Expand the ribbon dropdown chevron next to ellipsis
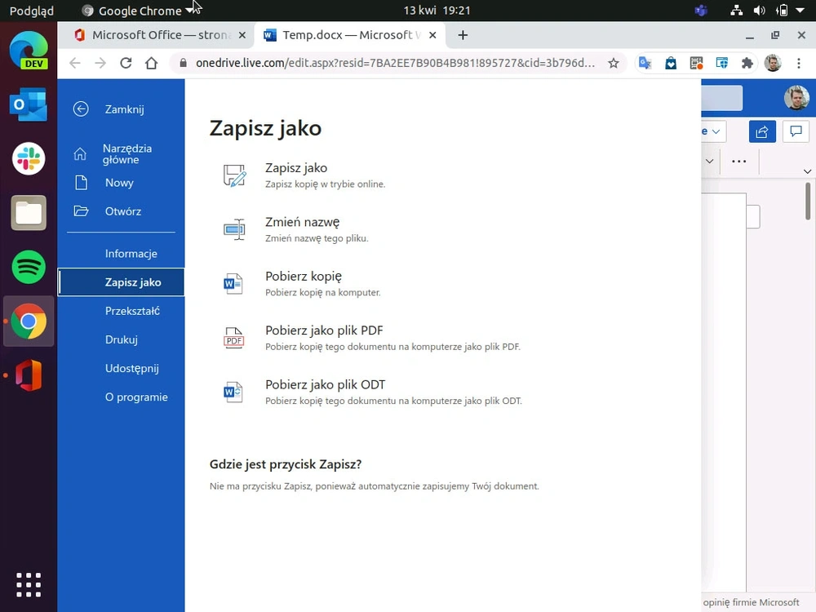This screenshot has height=612, width=816. 709,162
